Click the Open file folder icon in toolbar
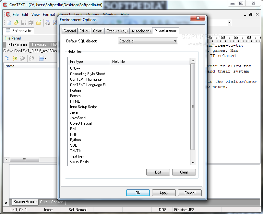This screenshot has height=214, width=263. coord(16,23)
